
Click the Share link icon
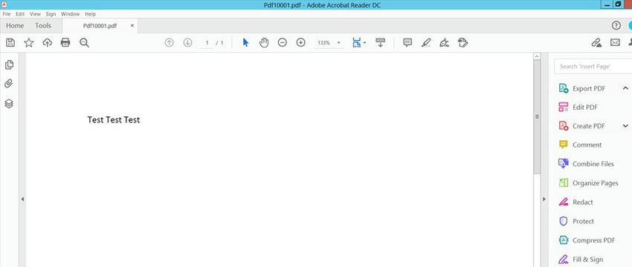tap(596, 42)
